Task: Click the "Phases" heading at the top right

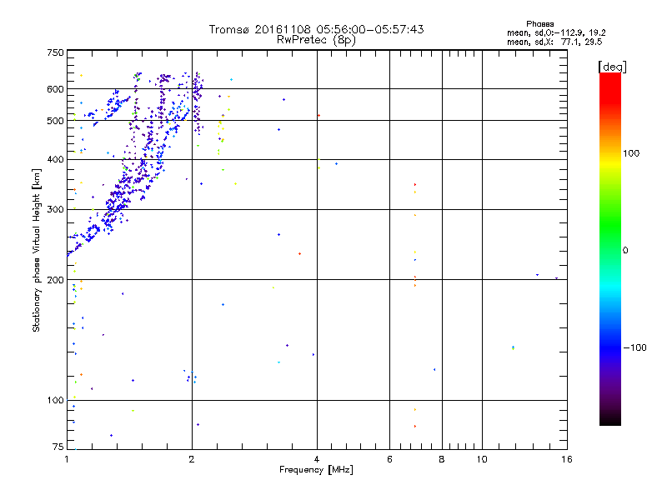Action: click(539, 24)
